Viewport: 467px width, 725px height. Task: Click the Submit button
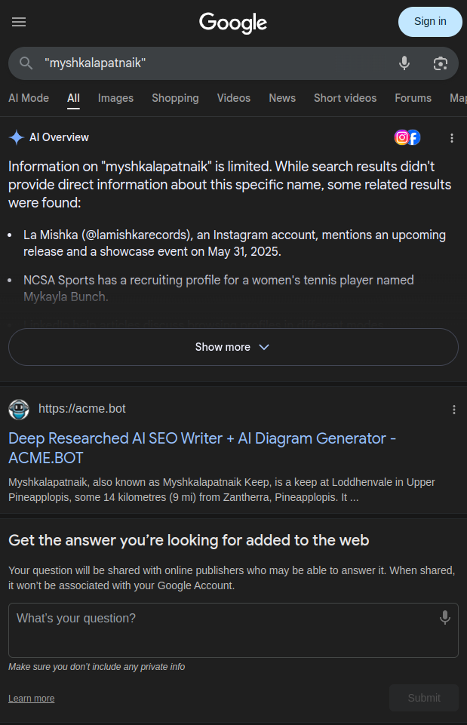[424, 698]
